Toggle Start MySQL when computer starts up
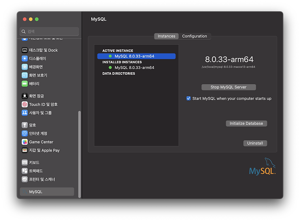300x221 pixels. pos(189,98)
